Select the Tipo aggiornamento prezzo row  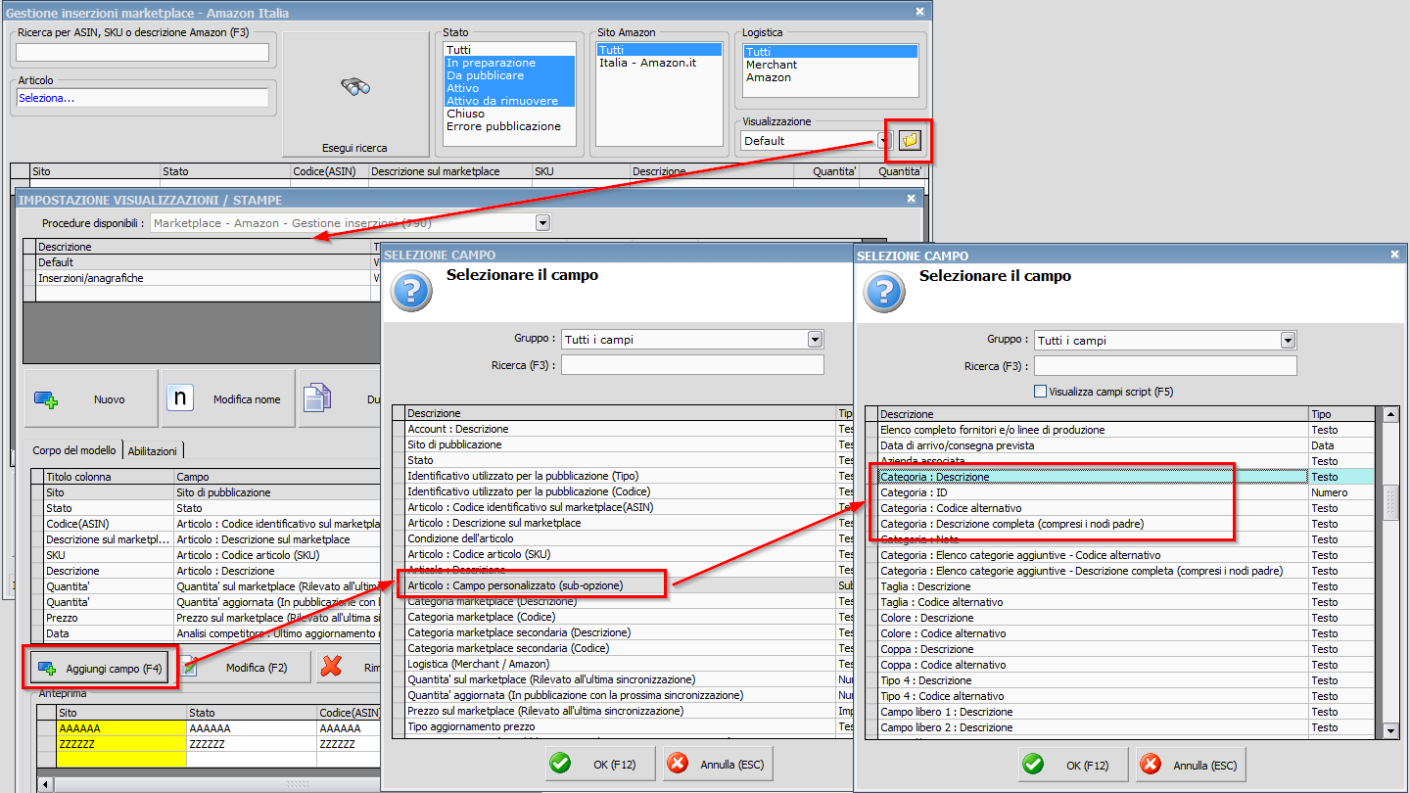pyautogui.click(x=622, y=726)
